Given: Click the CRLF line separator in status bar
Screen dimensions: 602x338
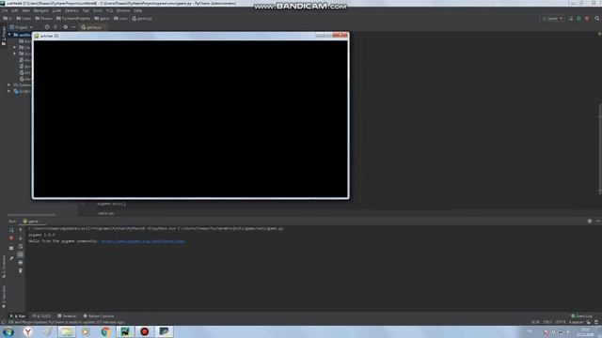Looking at the screenshot, I should tap(547, 322).
